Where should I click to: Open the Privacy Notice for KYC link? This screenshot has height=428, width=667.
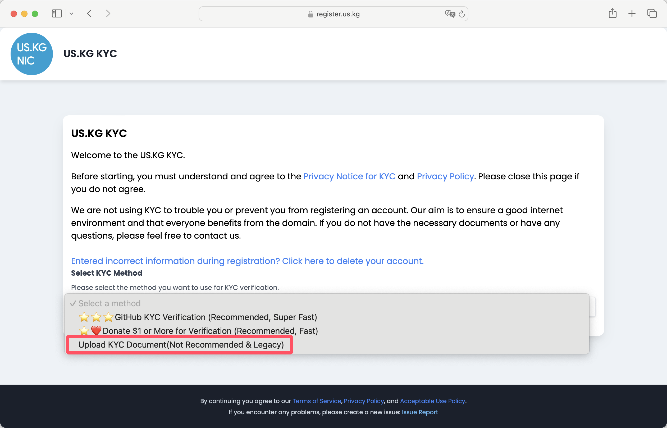[349, 176]
